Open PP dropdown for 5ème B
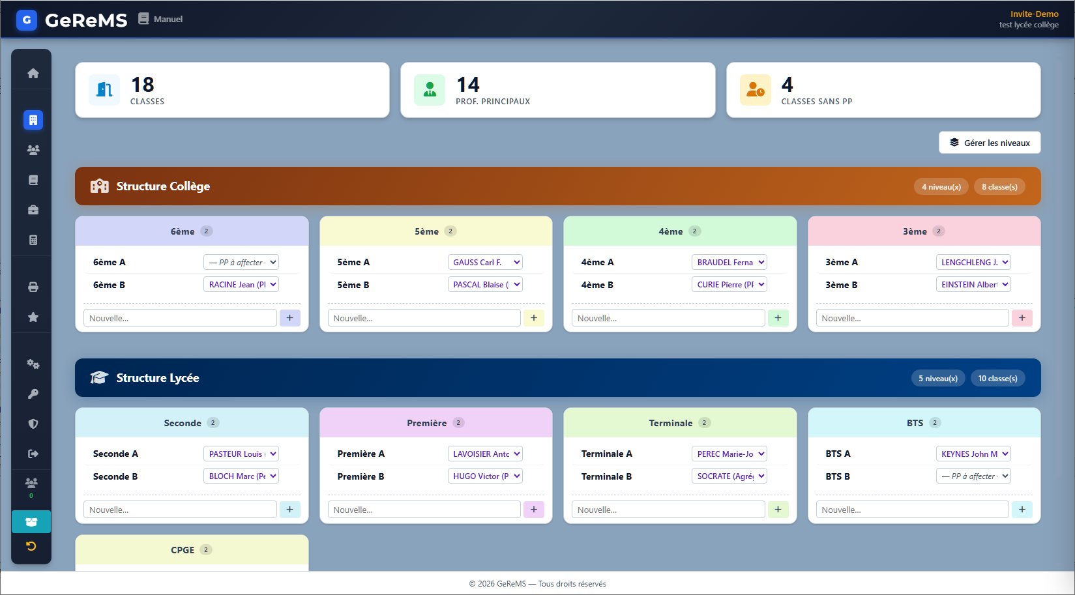The image size is (1075, 595). pos(485,284)
